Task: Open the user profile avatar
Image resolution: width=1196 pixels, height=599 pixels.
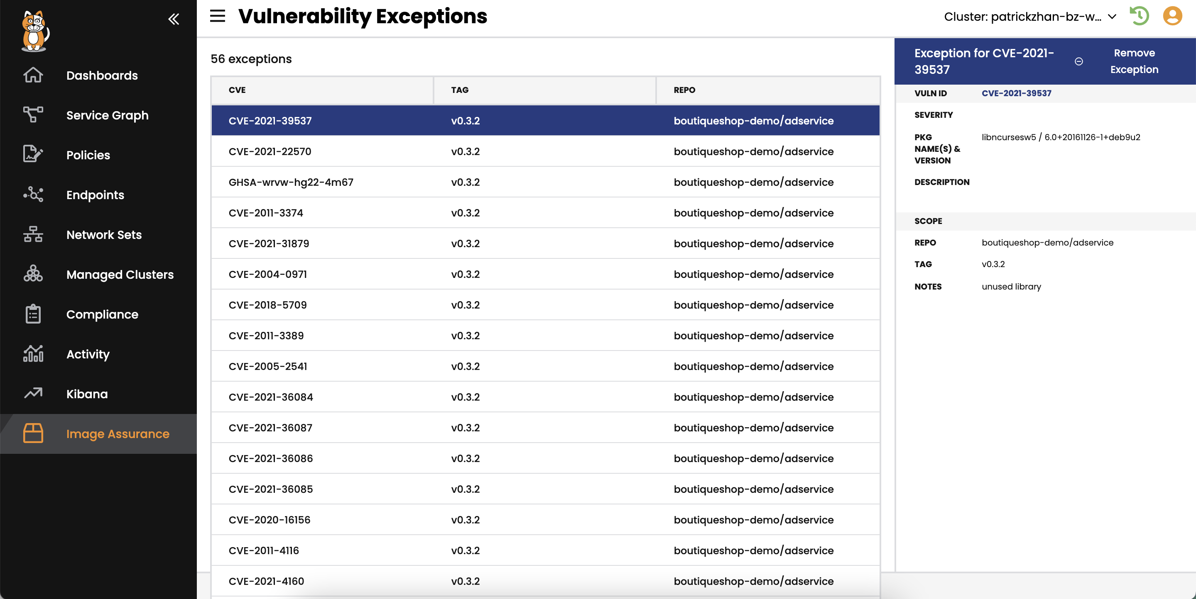Action: (x=1172, y=16)
